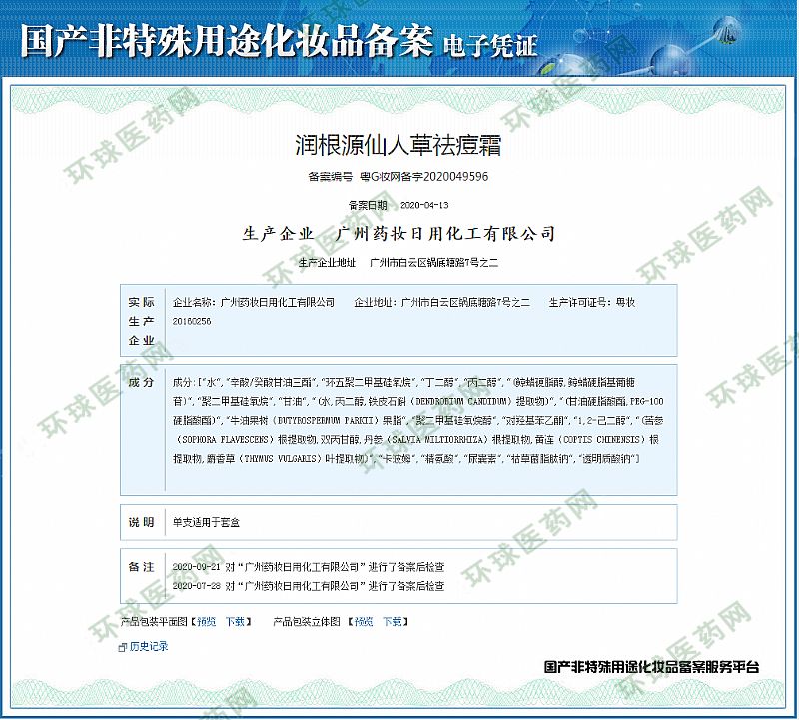Click the 实际生产企业 section label
The image size is (799, 720).
tap(141, 320)
